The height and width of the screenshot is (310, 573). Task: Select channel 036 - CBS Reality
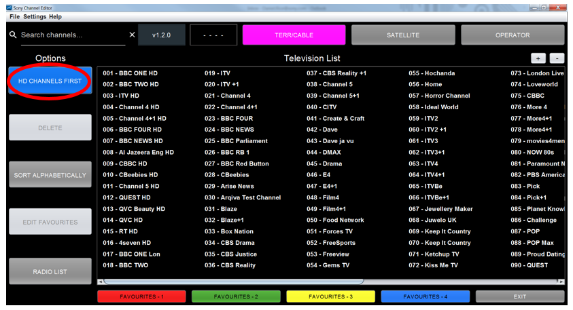point(230,265)
